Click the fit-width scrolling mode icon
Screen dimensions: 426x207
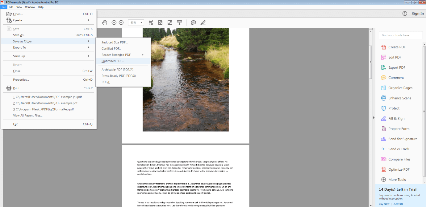tap(151, 22)
